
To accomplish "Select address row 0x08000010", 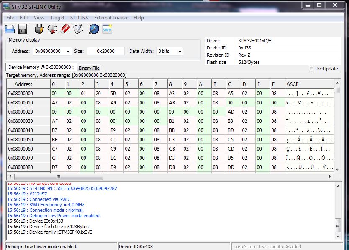I will tap(29, 103).
